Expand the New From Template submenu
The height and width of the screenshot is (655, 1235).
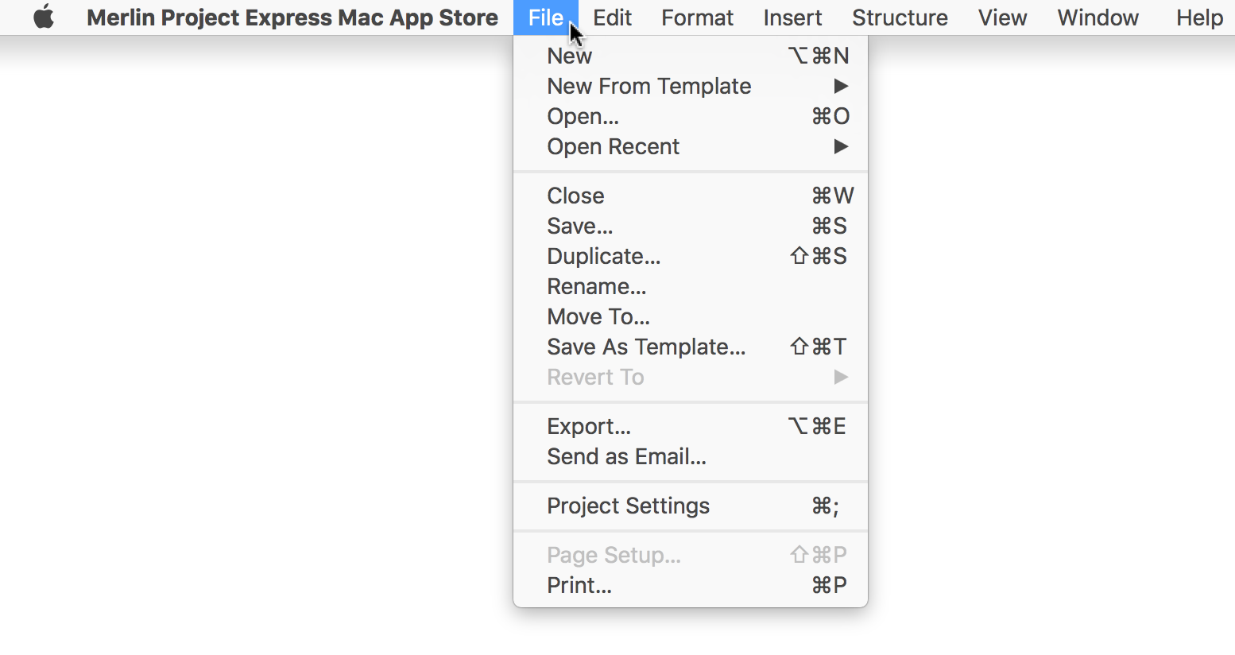(x=691, y=86)
